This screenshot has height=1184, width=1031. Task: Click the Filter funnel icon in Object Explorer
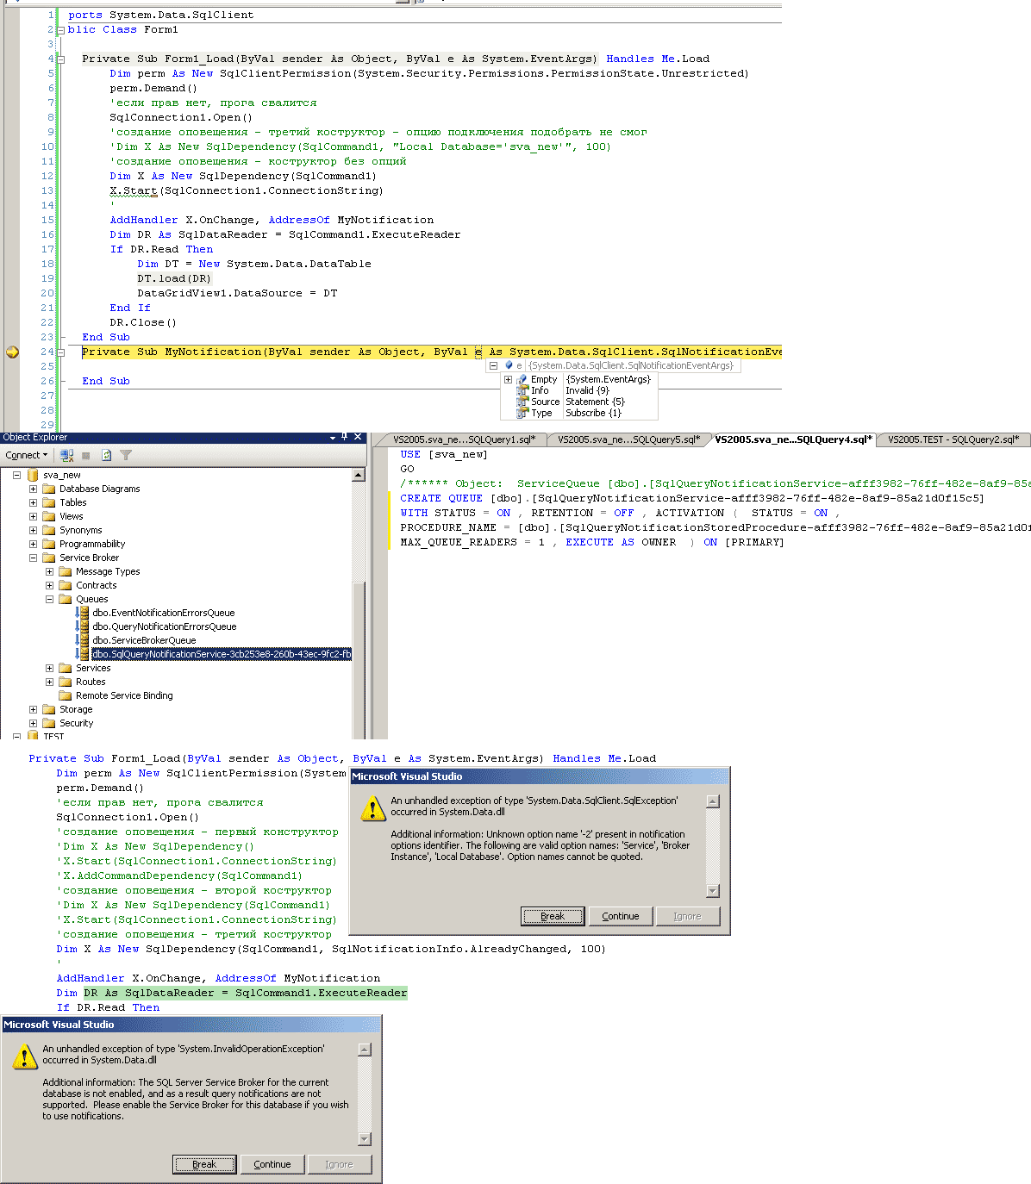[126, 455]
